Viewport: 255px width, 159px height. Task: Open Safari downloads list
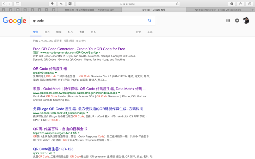[232, 4]
